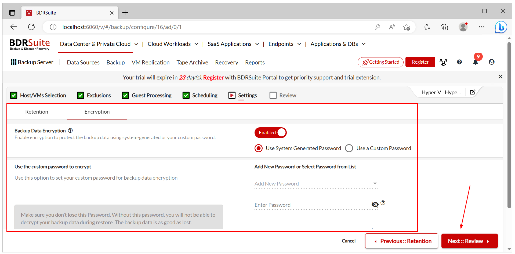Open the Favorites list icon

427,27
